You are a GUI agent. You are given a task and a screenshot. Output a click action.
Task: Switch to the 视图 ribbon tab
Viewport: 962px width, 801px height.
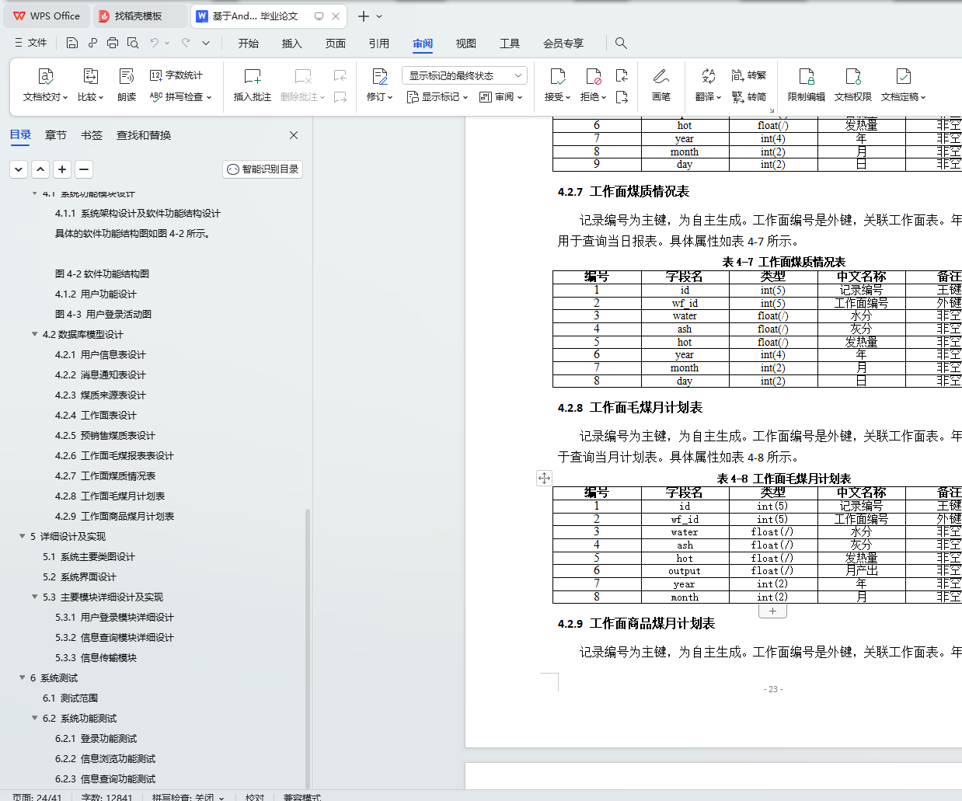[x=466, y=44]
